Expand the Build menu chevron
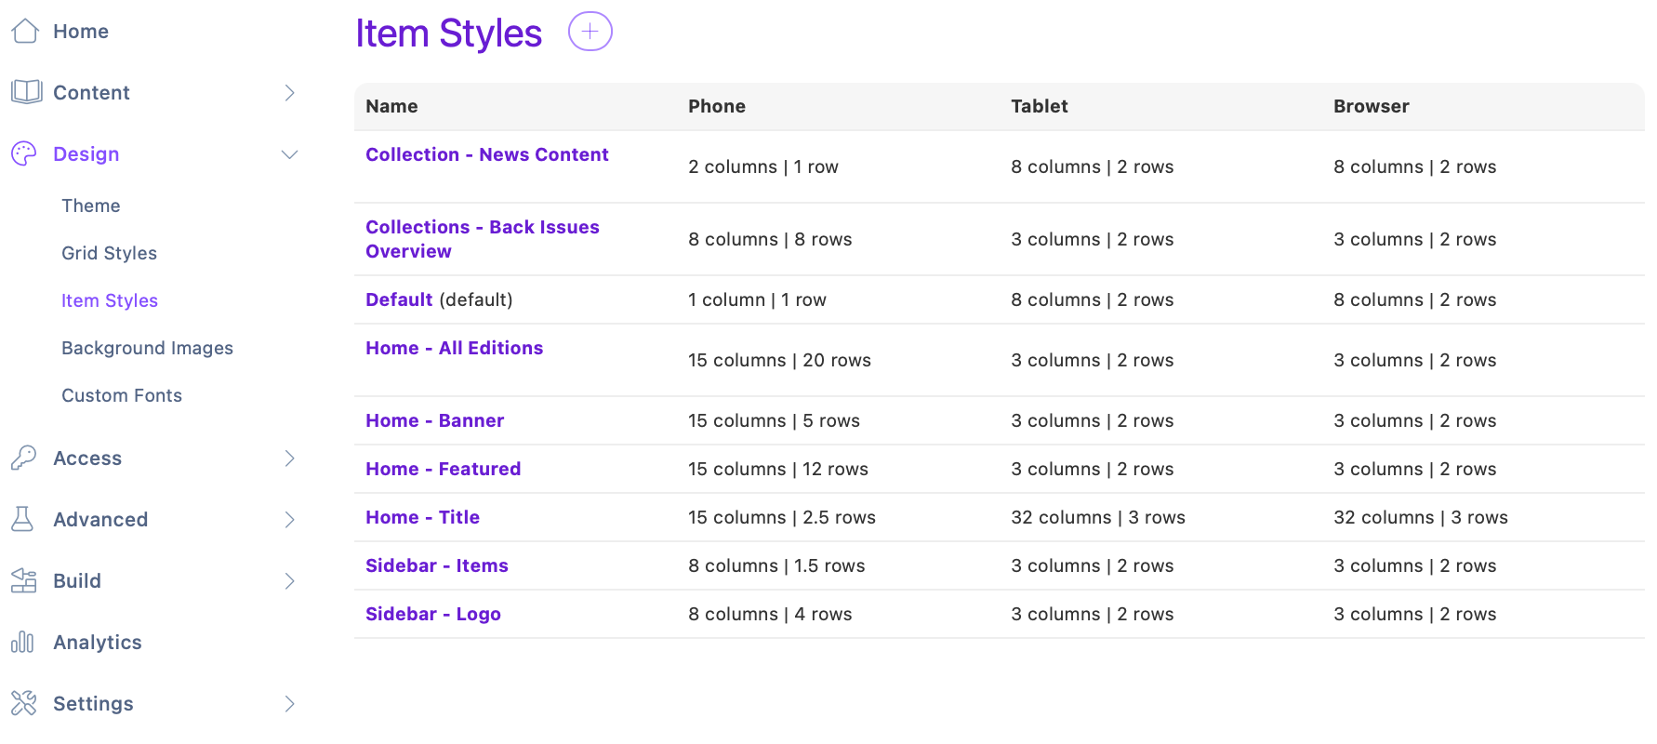The height and width of the screenshot is (744, 1657). 289,580
